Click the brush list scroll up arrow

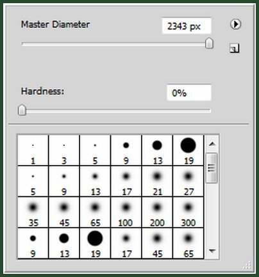(x=212, y=145)
